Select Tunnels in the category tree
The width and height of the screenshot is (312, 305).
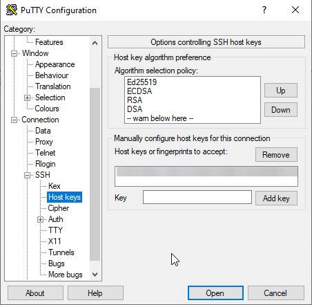click(61, 252)
